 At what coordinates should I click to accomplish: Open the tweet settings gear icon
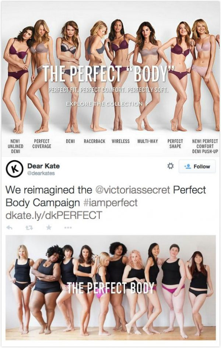pos(171,166)
